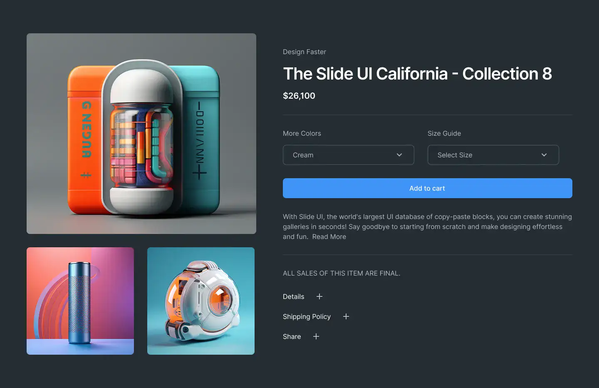Image resolution: width=599 pixels, height=388 pixels.
Task: View the white orange helmet thumbnail
Action: coord(201,301)
